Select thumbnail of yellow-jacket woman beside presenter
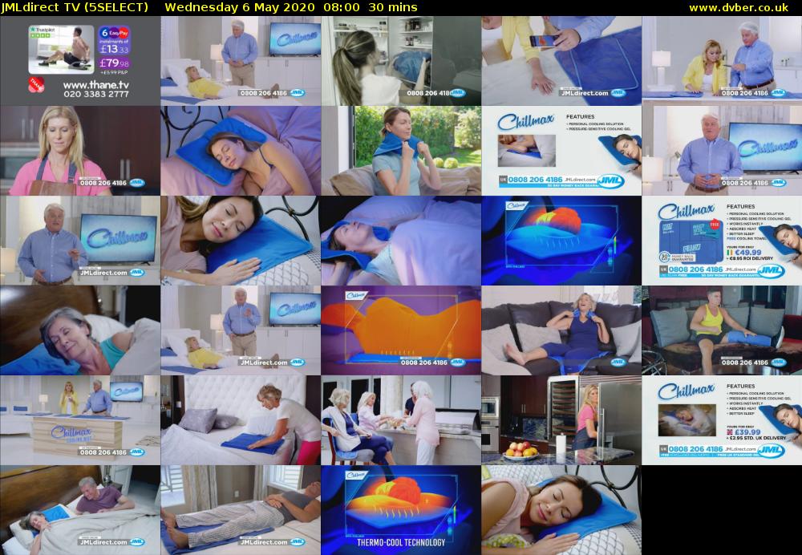 point(722,61)
